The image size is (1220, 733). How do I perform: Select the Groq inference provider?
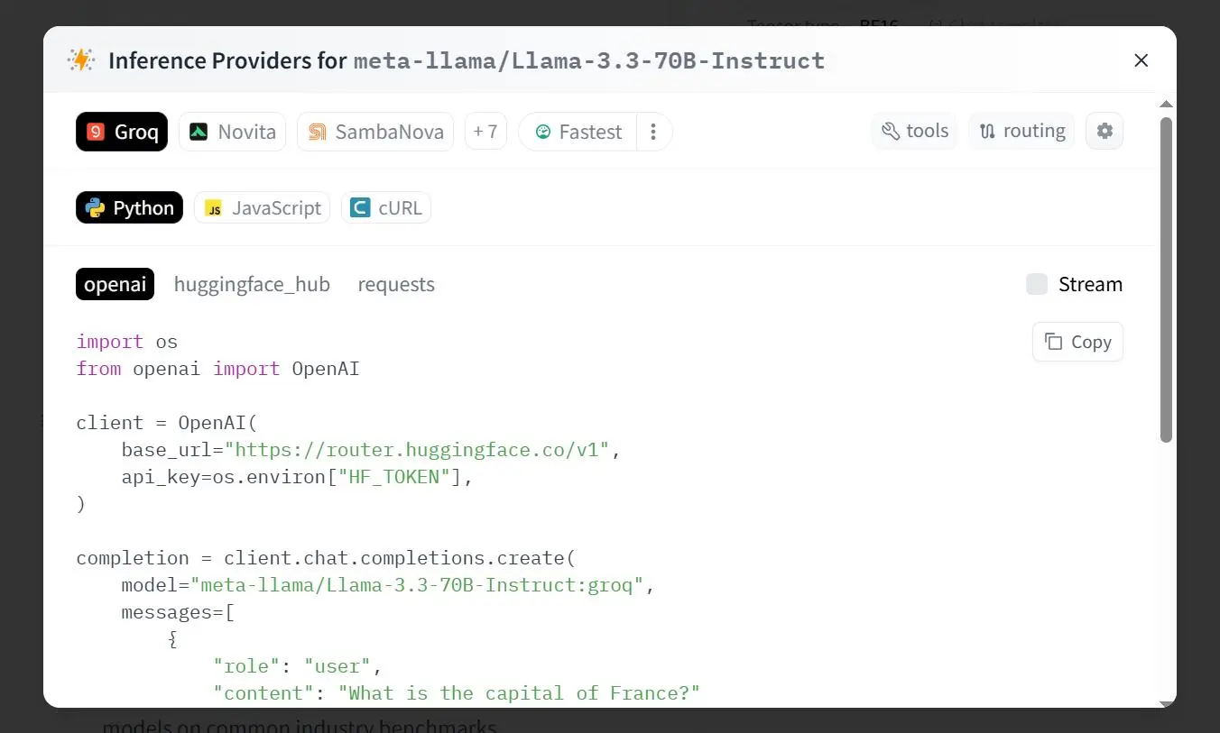(122, 132)
